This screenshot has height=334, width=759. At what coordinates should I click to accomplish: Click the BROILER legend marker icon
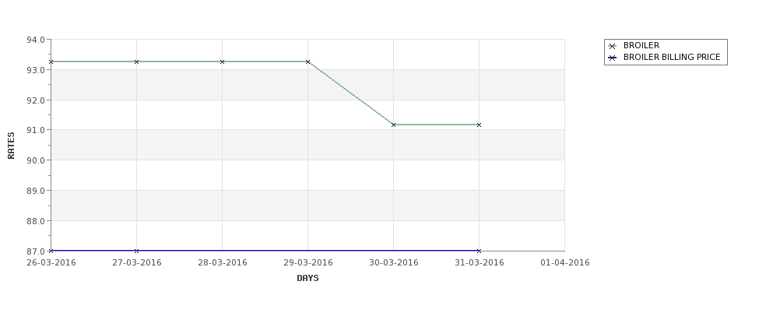click(x=613, y=47)
